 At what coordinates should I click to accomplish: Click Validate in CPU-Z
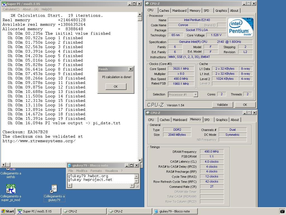223,105
